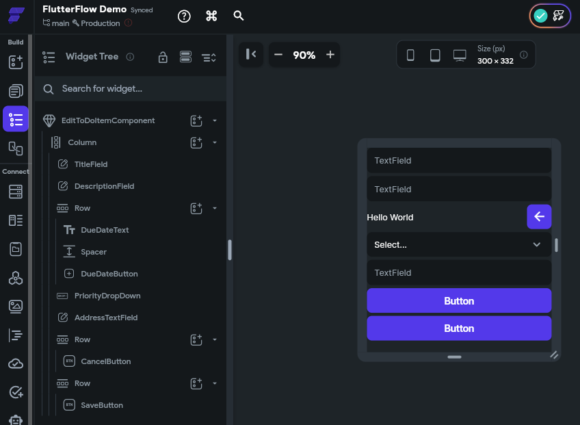The image size is (580, 425).
Task: Click the first purple Button on canvas
Action: 459,300
